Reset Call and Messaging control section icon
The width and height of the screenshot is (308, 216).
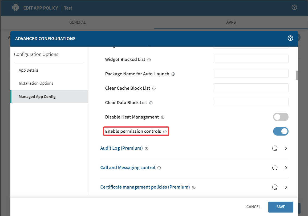coord(275,168)
